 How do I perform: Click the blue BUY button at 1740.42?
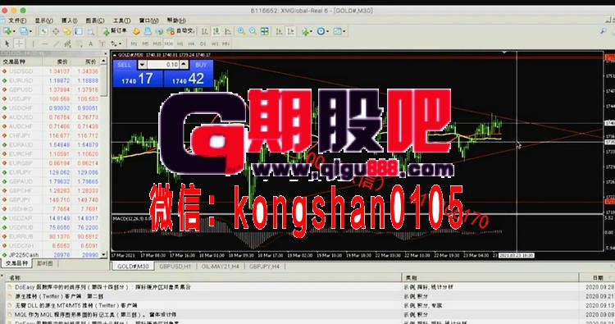click(x=188, y=73)
